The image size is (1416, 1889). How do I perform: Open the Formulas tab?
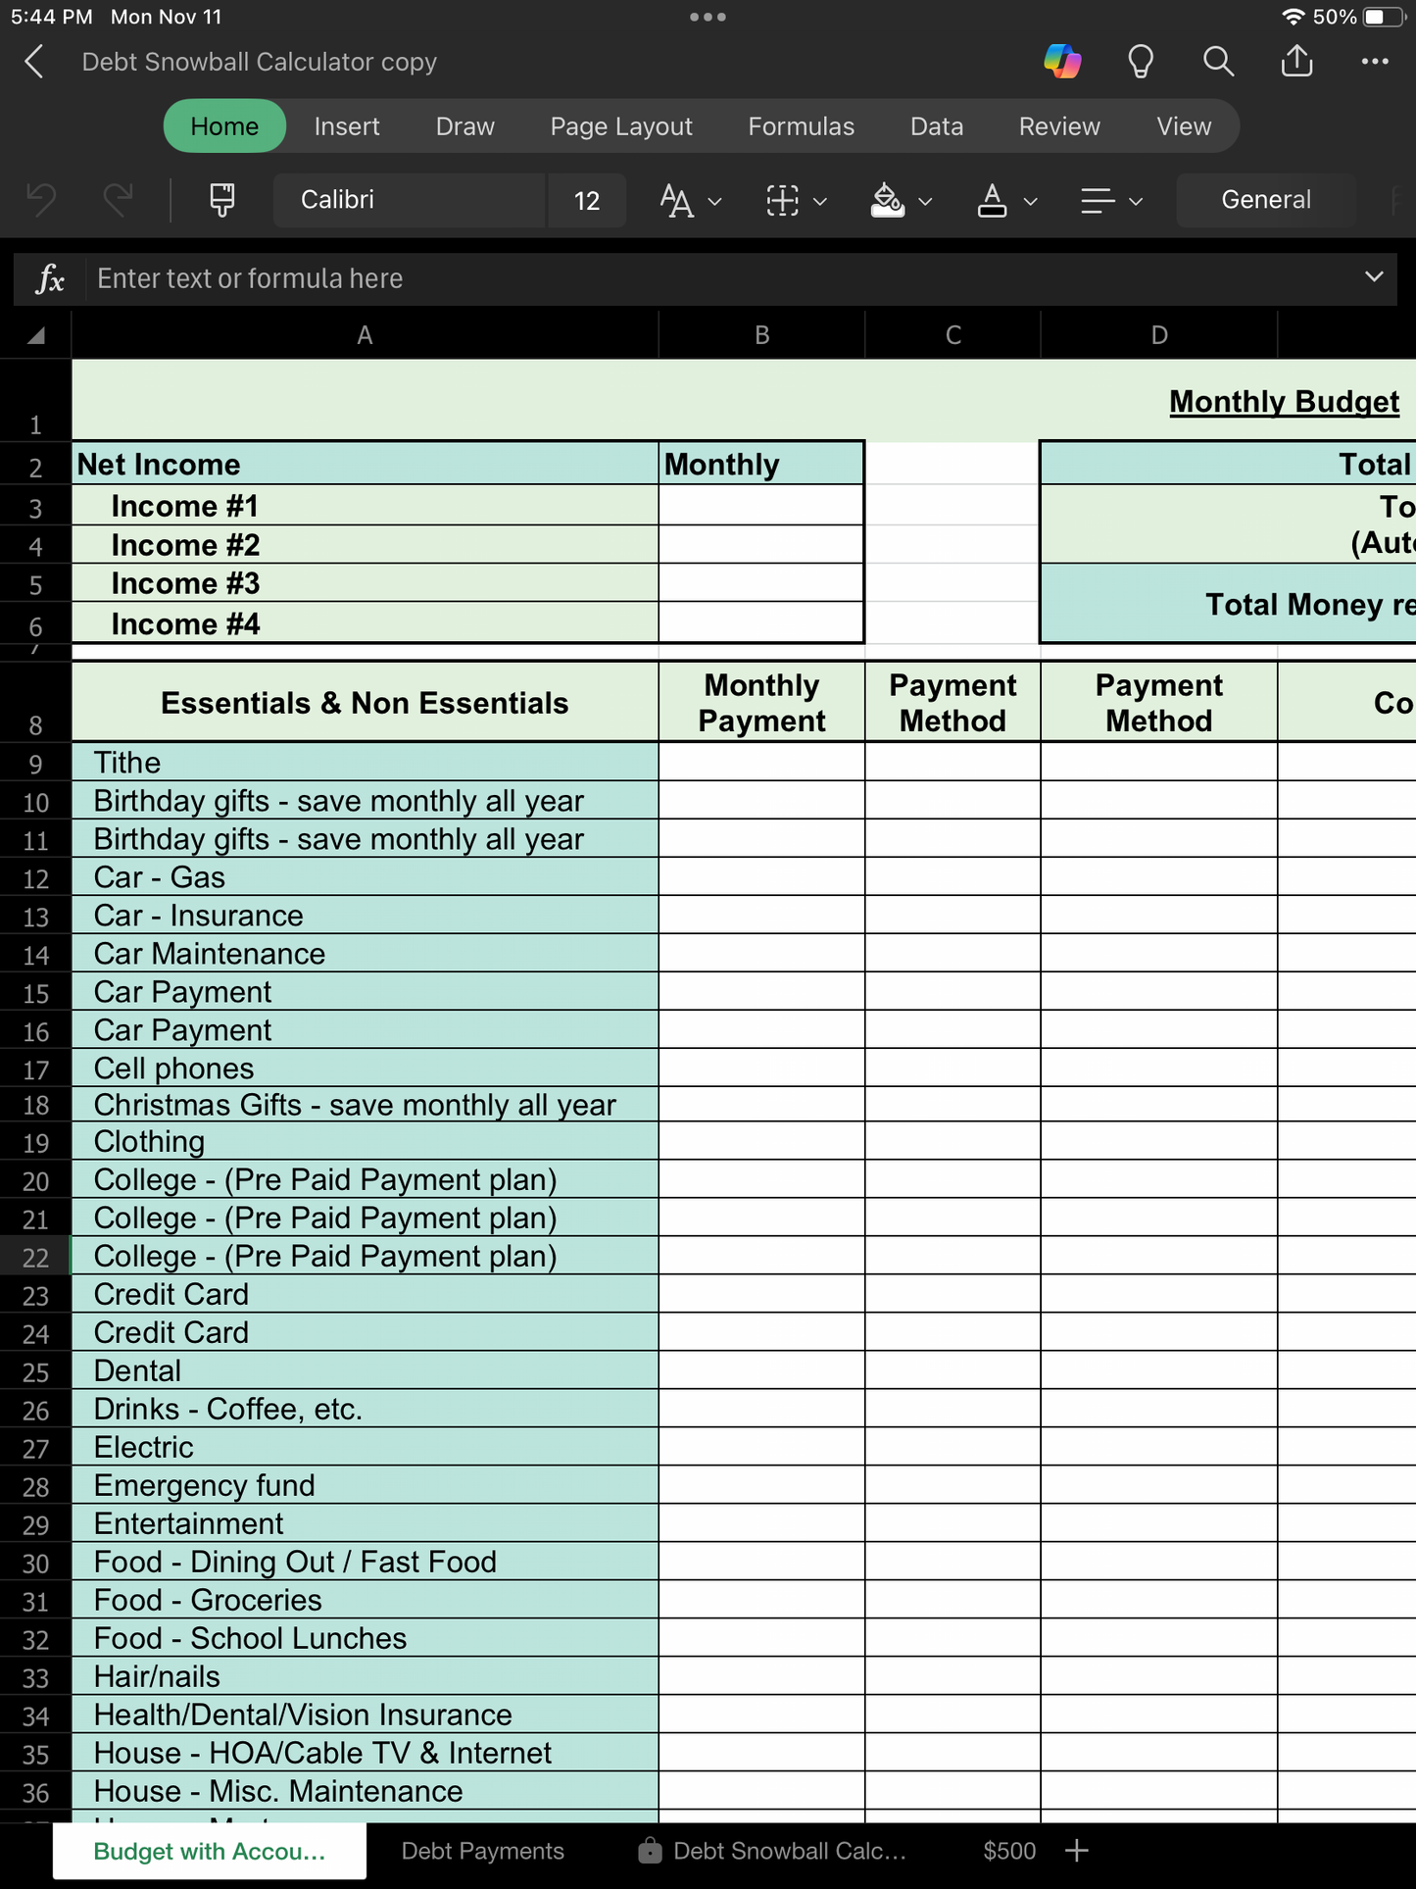pyautogui.click(x=801, y=126)
